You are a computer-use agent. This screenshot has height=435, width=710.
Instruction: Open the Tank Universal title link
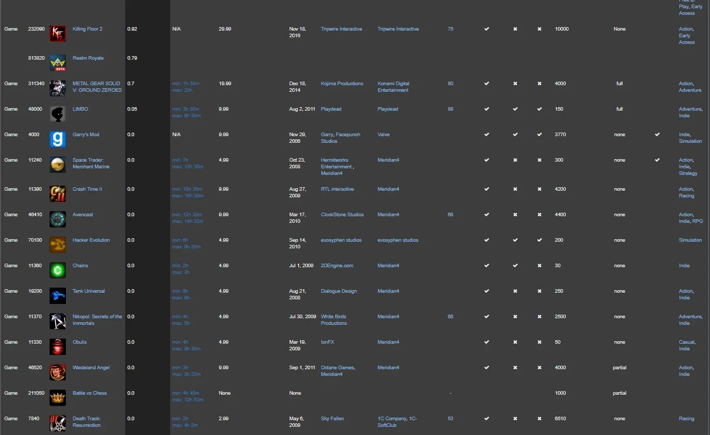(88, 291)
